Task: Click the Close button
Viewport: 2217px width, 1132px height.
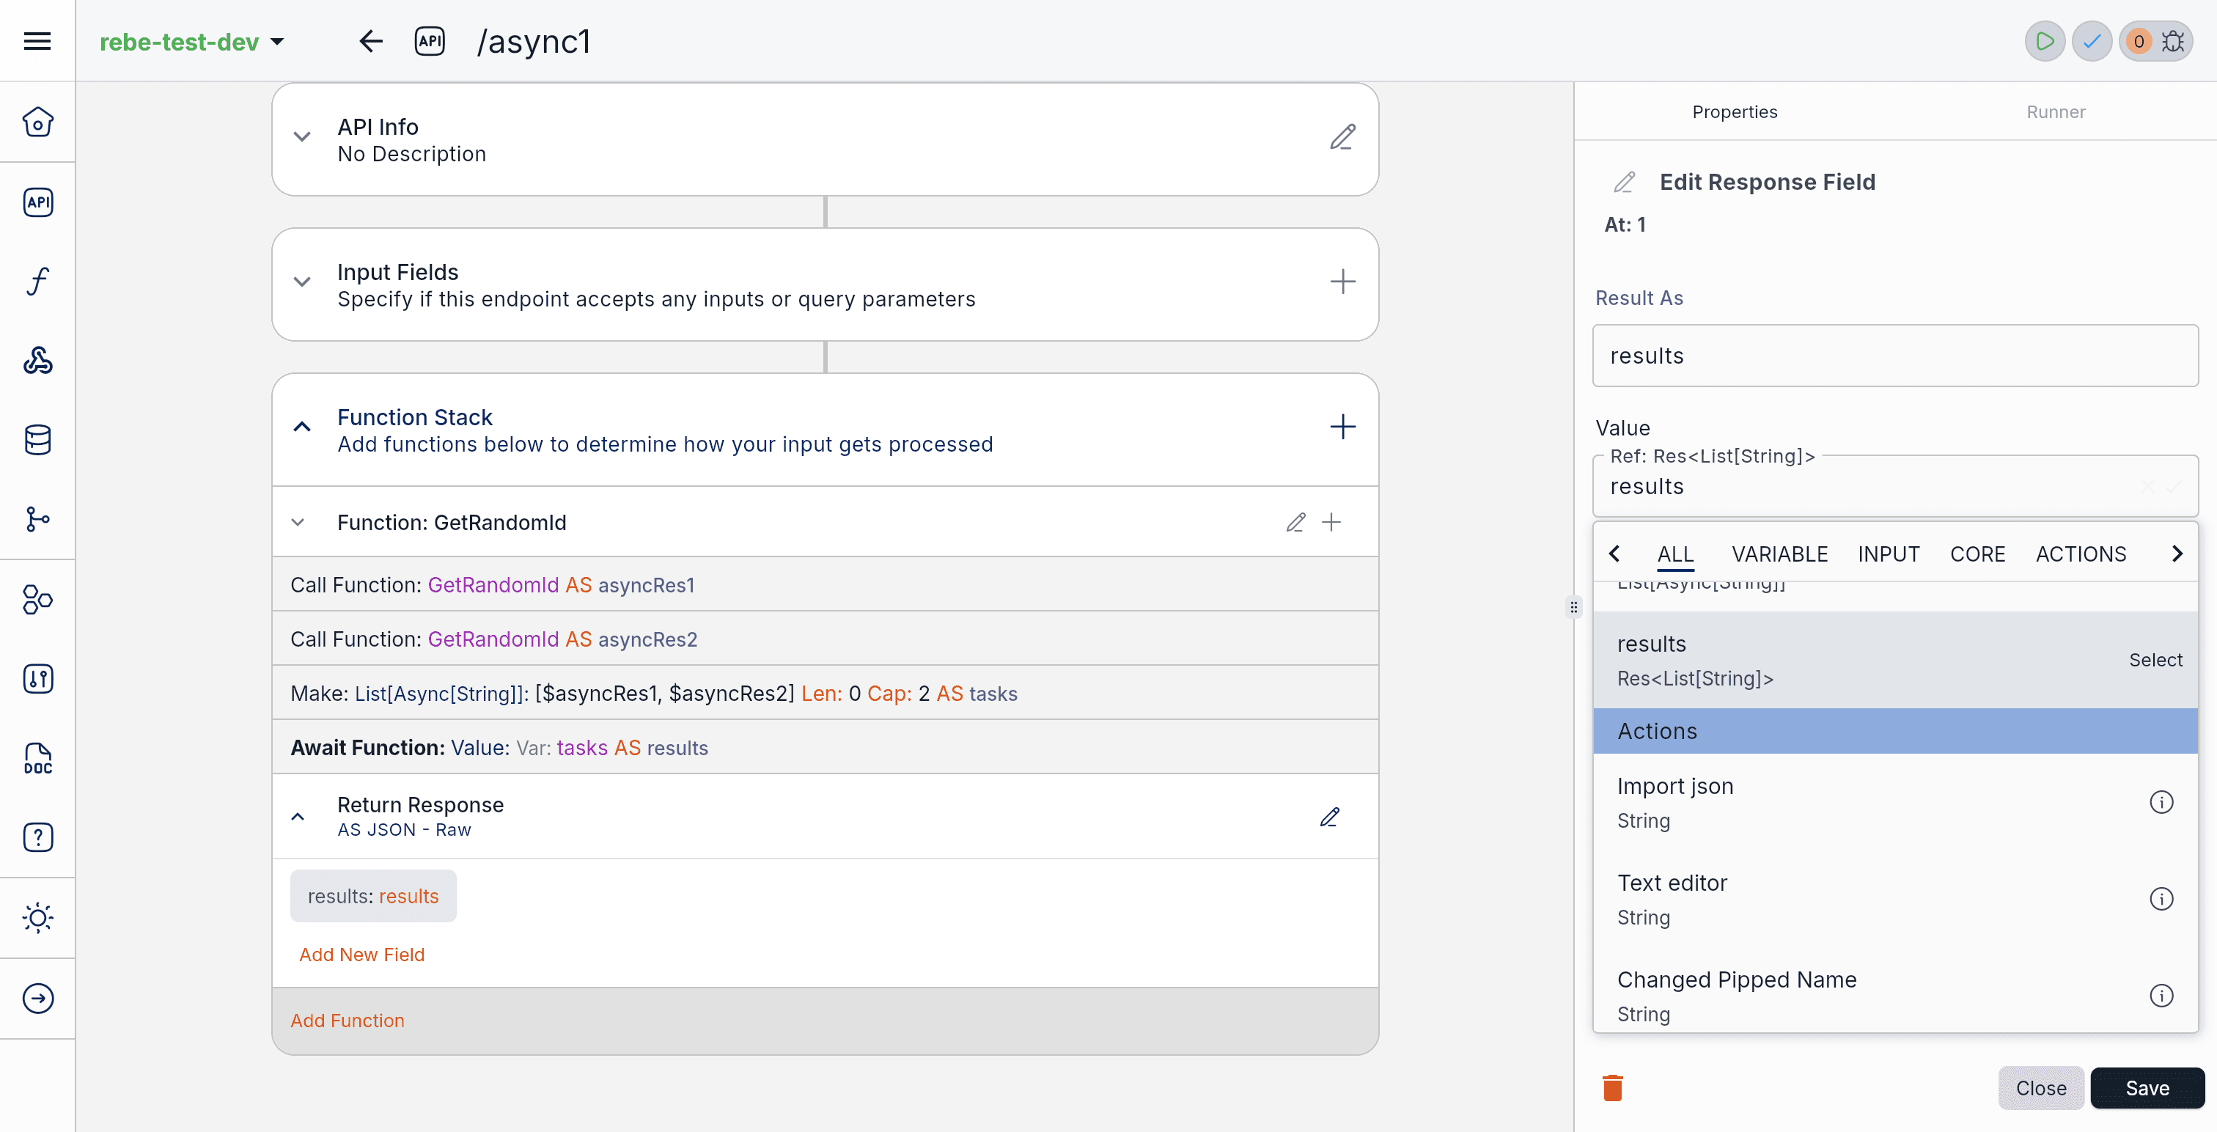Action: pyautogui.click(x=2040, y=1087)
